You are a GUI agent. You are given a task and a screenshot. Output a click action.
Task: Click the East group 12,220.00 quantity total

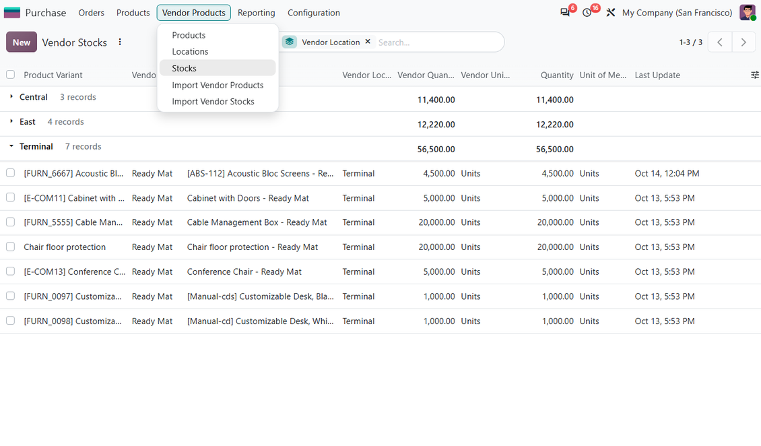click(555, 124)
